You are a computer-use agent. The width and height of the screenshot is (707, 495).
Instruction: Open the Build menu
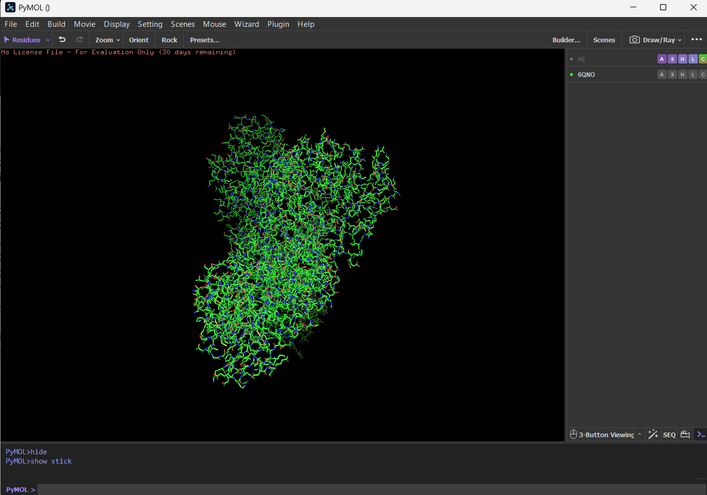(56, 24)
